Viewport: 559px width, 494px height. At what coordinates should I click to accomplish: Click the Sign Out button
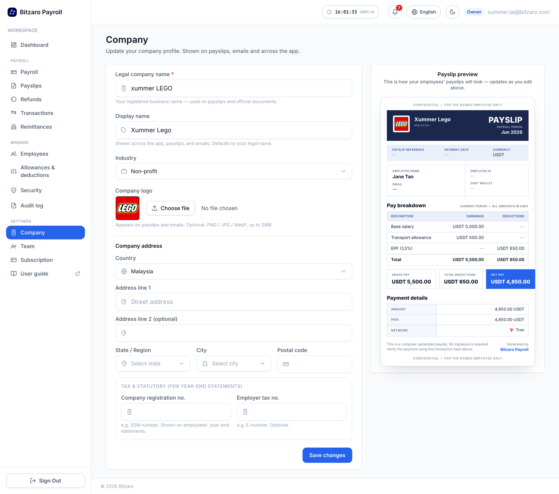(x=45, y=481)
